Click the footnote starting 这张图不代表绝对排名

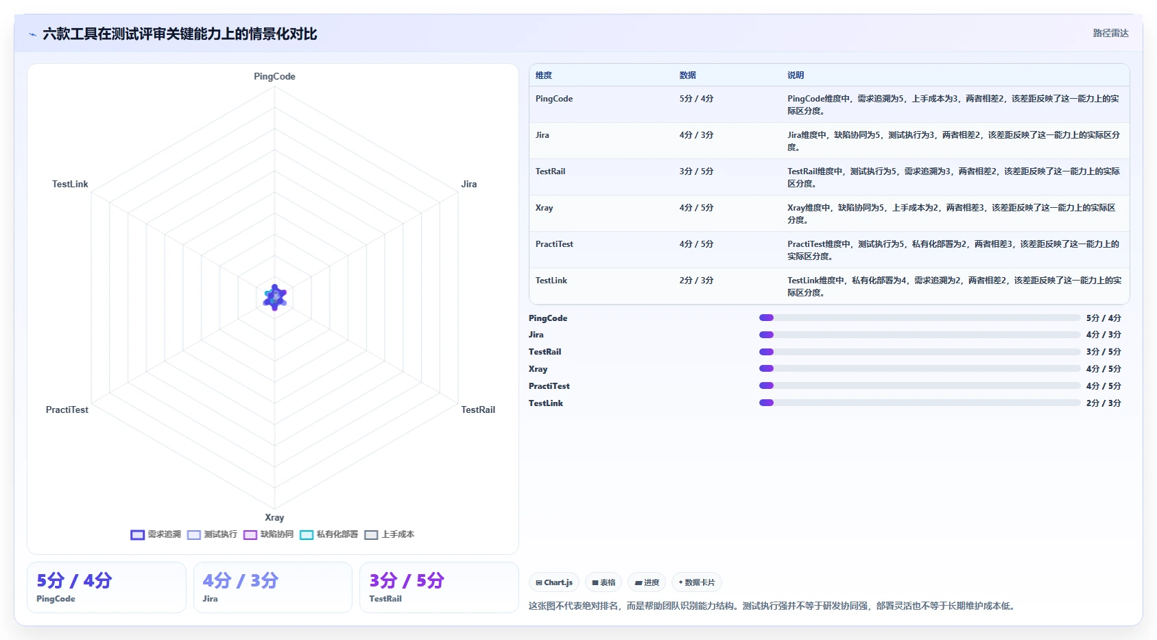tap(774, 606)
